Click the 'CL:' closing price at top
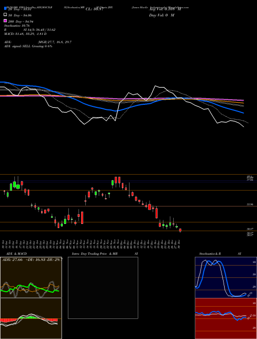257x339 pixels. [95, 9]
